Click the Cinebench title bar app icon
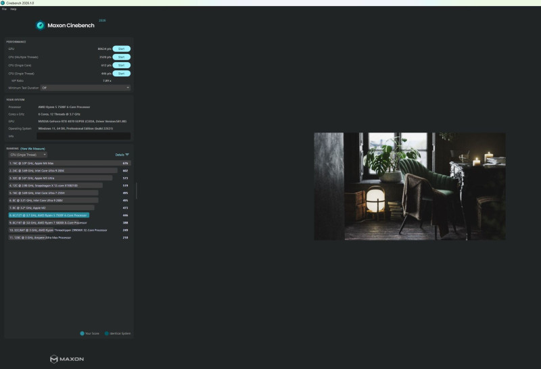 click(x=3, y=3)
